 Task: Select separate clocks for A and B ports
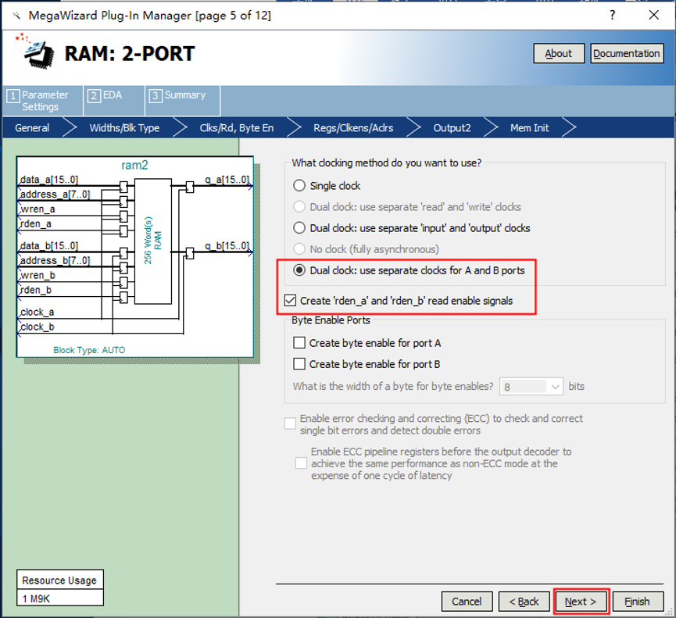point(299,270)
